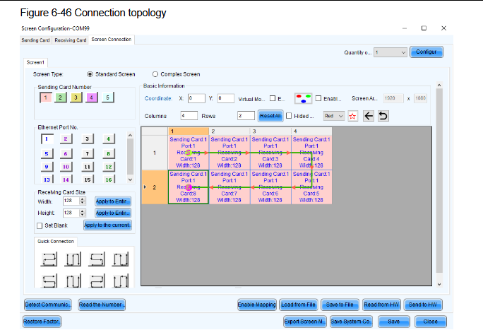Click the RGB color dots icon

coord(303,98)
